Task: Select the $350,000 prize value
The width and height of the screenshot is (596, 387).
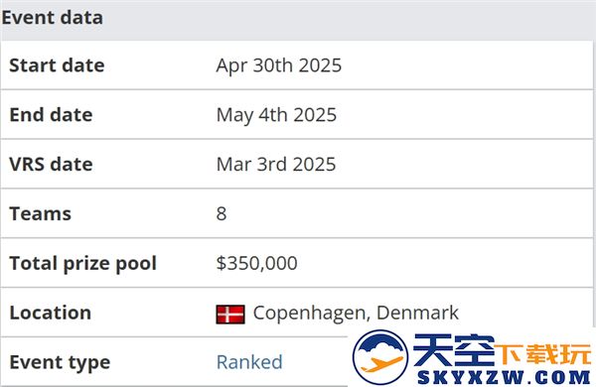Action: [x=256, y=263]
